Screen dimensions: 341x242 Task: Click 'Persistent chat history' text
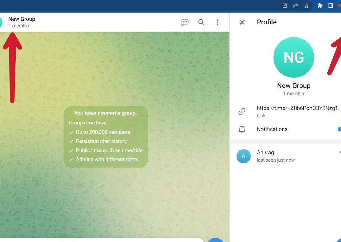coord(101,141)
